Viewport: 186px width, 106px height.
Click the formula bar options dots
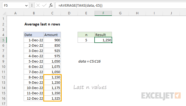tap(32, 5)
